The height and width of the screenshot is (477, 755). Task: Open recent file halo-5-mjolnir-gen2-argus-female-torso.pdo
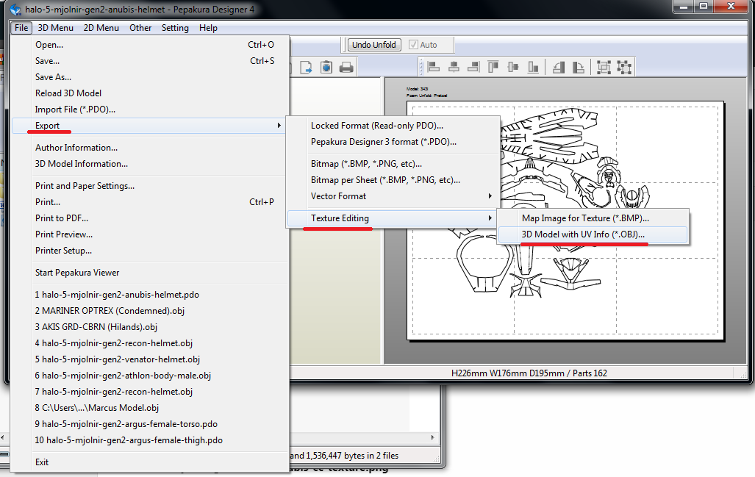tap(150, 424)
